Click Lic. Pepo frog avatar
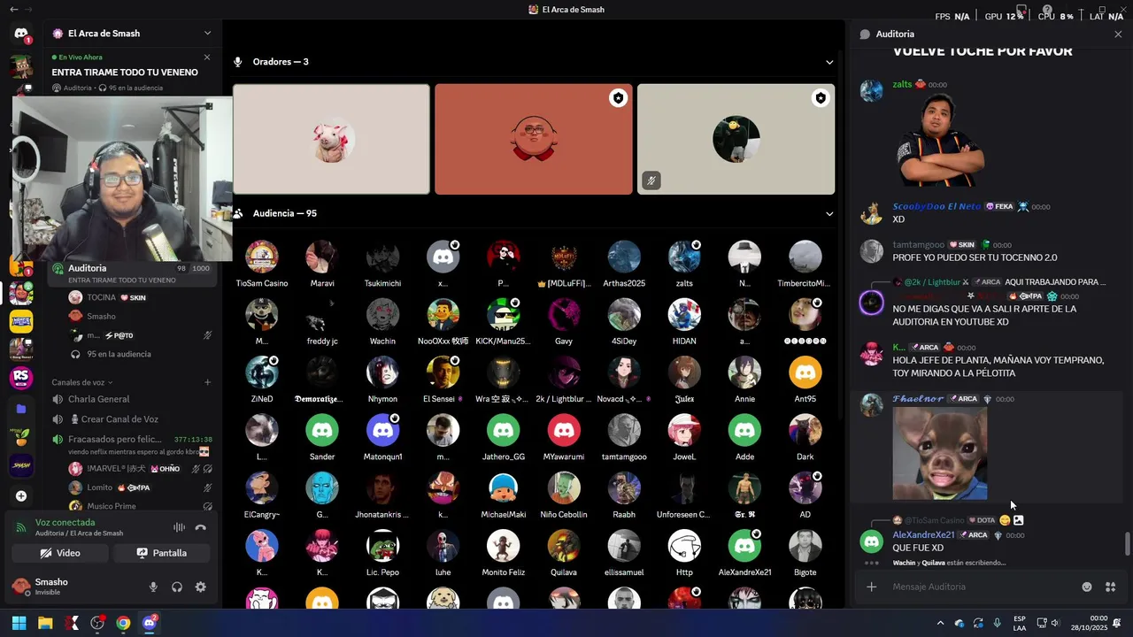Screen dimensions: 1133x637 [x=382, y=546]
